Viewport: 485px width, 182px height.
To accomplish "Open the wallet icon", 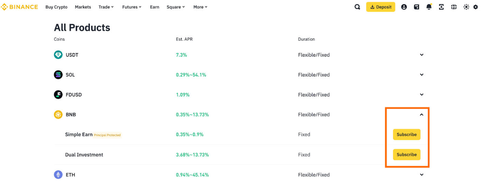I will pos(416,7).
